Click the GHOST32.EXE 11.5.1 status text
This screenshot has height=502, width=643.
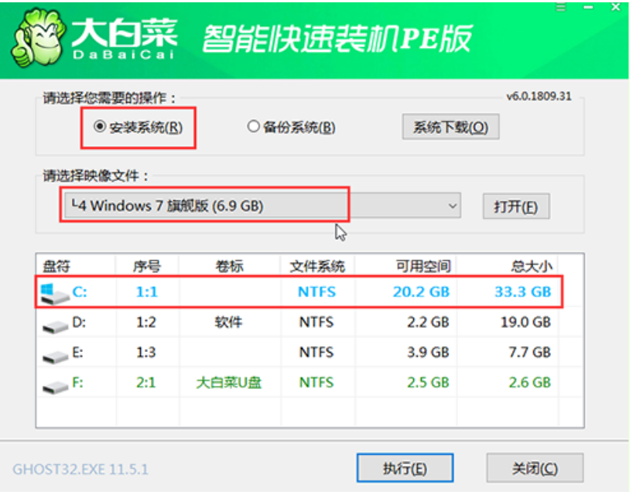coord(80,469)
